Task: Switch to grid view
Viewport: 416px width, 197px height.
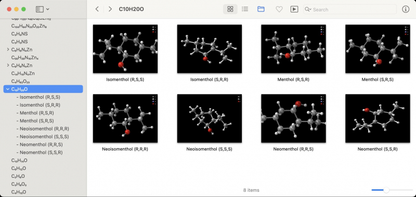Action: pyautogui.click(x=230, y=9)
